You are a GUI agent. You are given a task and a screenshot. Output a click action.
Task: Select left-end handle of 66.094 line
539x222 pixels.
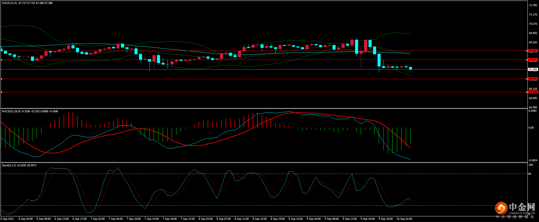(1, 92)
